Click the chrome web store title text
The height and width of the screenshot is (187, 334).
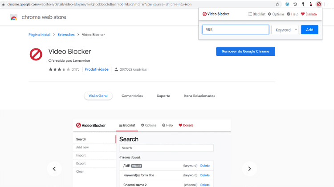(x=44, y=17)
